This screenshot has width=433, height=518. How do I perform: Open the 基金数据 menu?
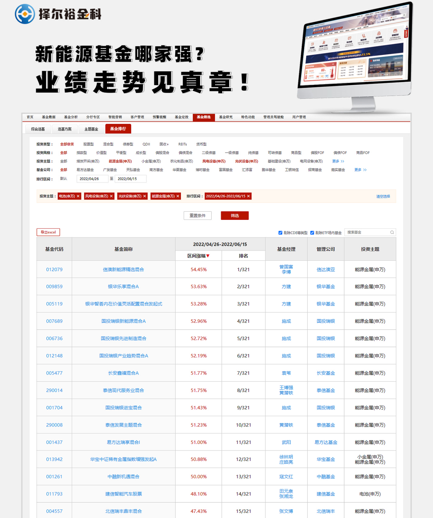pyautogui.click(x=48, y=117)
